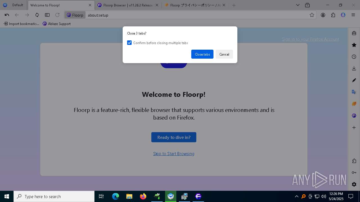
Task: Follow Skip to Start Browsing link
Action: pyautogui.click(x=174, y=153)
